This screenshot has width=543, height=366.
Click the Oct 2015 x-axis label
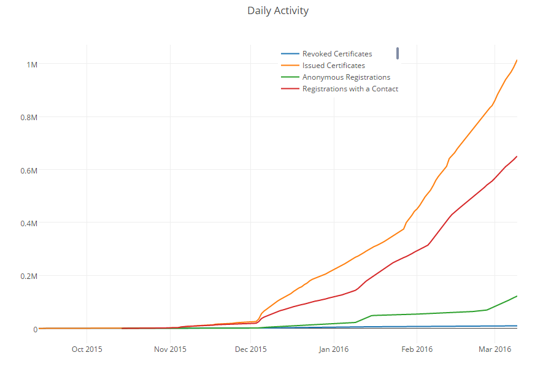tap(87, 349)
